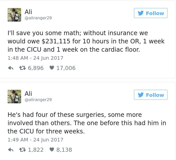Image resolution: width=176 pixels, height=160 pixels.
Task: Open Ali's display name in second tweet
Action: (x=28, y=94)
